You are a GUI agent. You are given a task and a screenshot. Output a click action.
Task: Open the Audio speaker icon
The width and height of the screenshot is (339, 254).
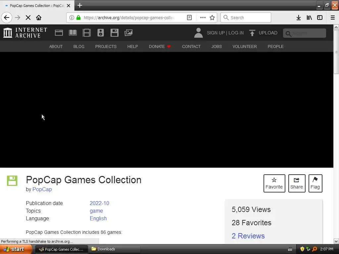point(101,33)
